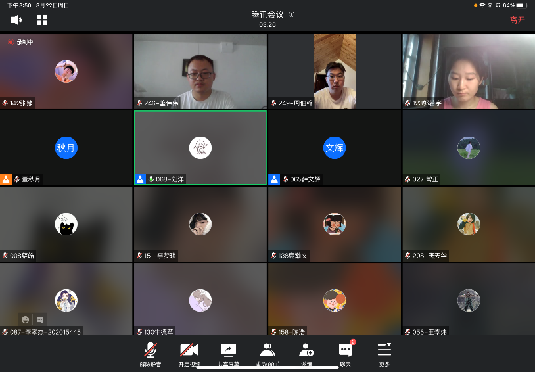Open the 成员 participants list
Viewport: 535px width, 372px height.
267,354
